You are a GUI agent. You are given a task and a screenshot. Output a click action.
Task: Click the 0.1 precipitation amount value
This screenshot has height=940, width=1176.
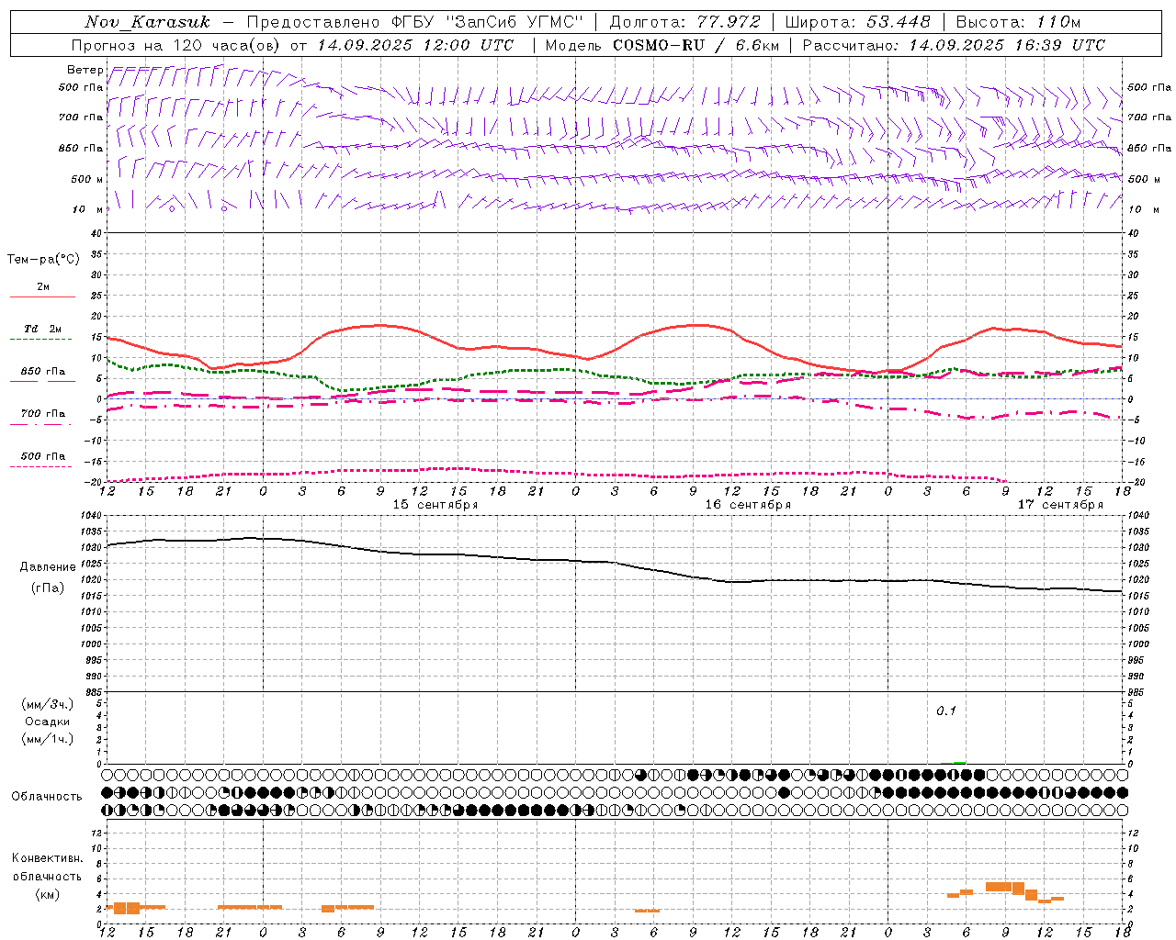(x=946, y=711)
